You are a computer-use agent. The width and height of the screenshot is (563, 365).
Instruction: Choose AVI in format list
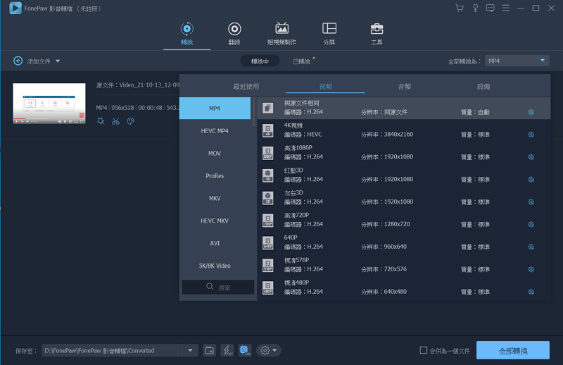point(215,243)
